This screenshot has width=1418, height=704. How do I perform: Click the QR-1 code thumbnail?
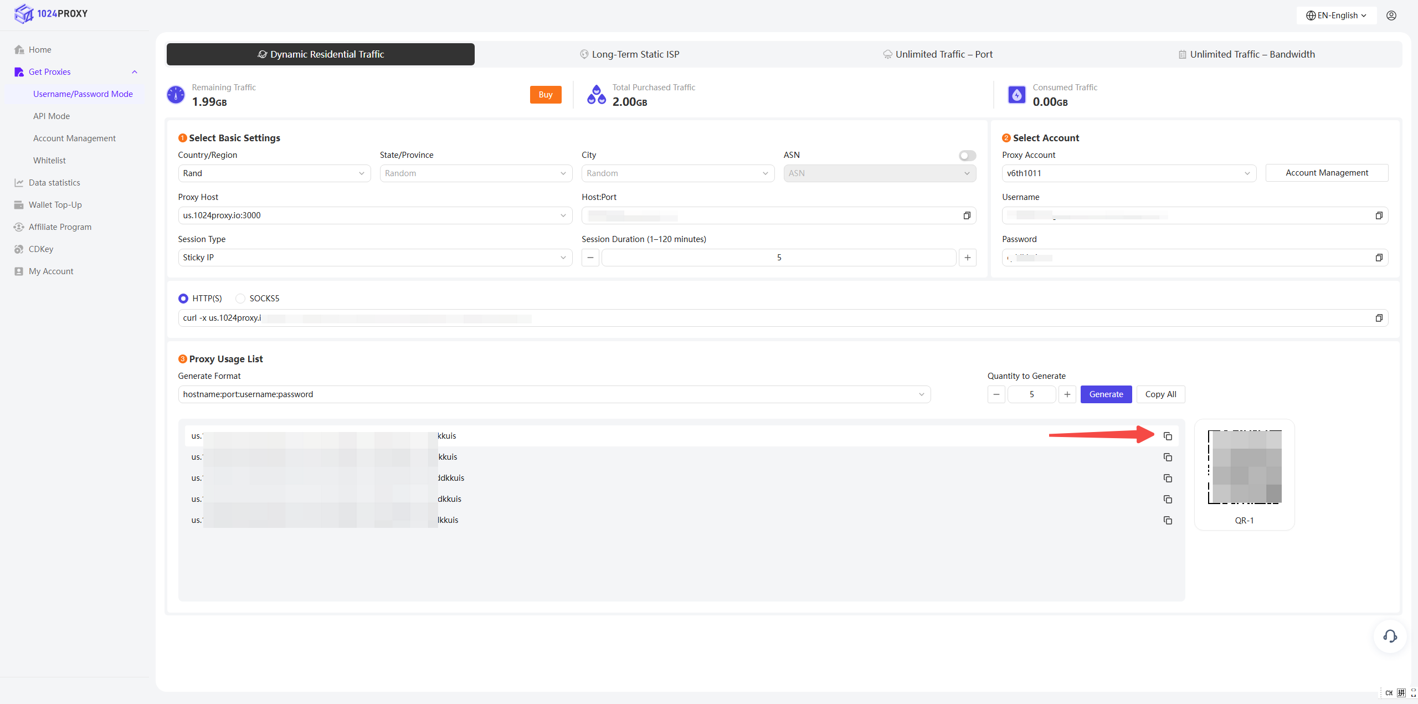[x=1244, y=467]
